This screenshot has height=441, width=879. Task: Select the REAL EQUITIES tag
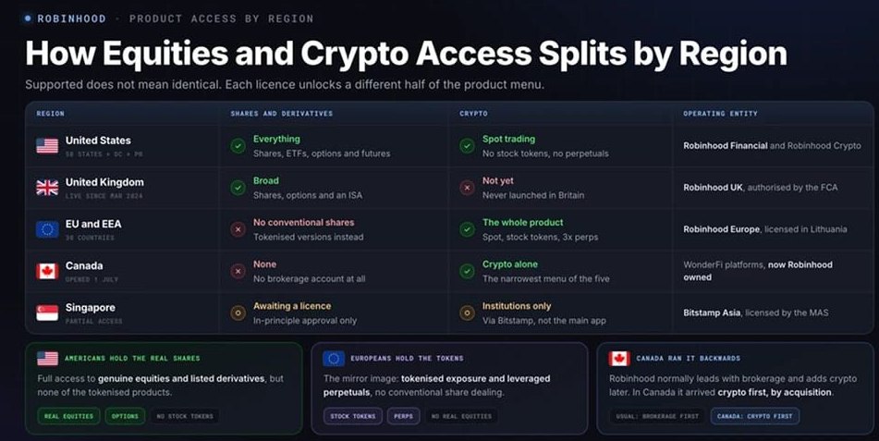(x=69, y=416)
